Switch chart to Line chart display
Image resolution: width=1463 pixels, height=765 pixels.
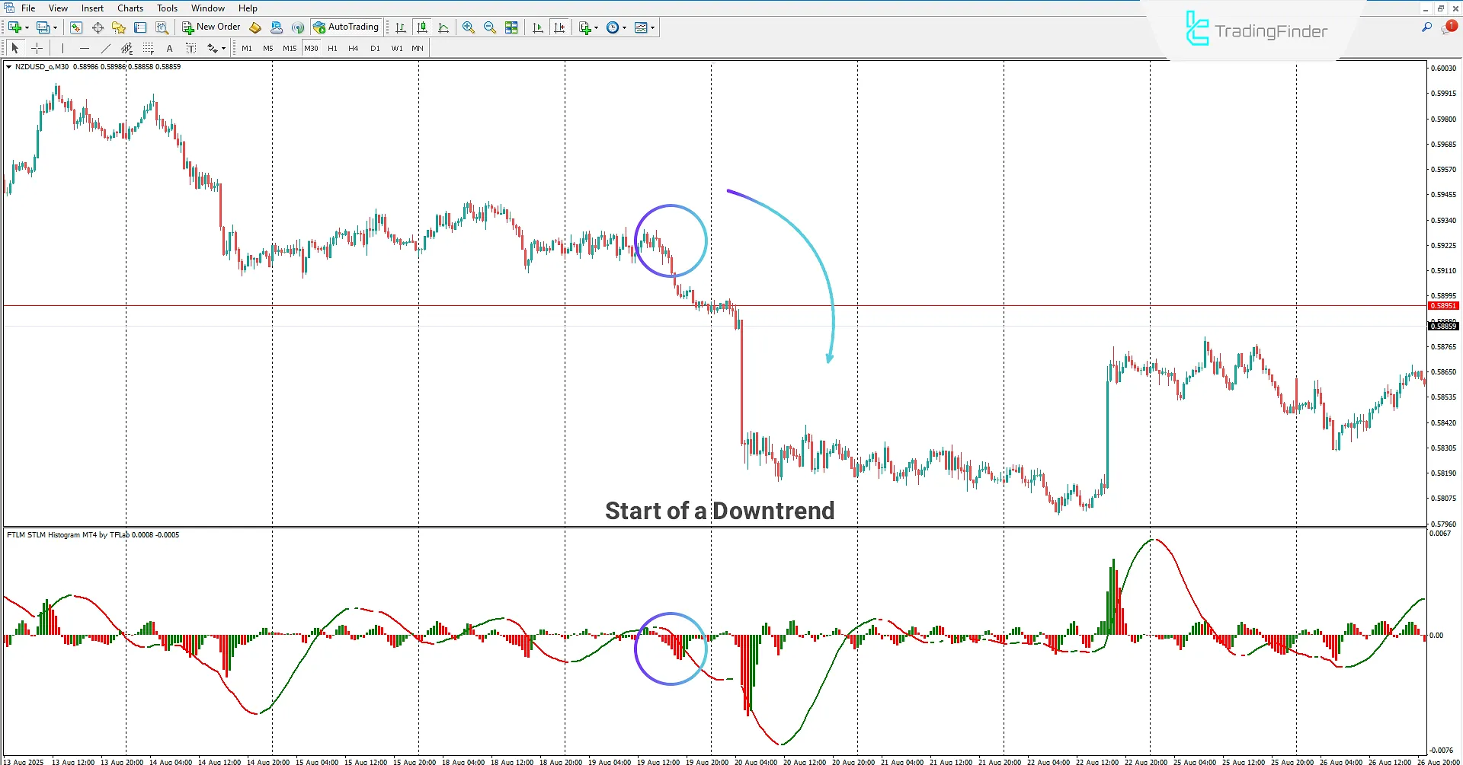pyautogui.click(x=444, y=27)
